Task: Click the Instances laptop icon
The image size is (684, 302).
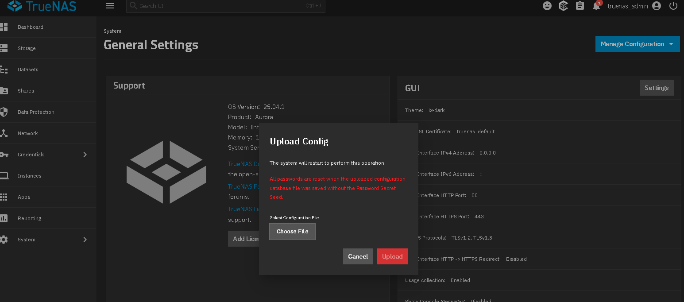Action: tap(4, 176)
